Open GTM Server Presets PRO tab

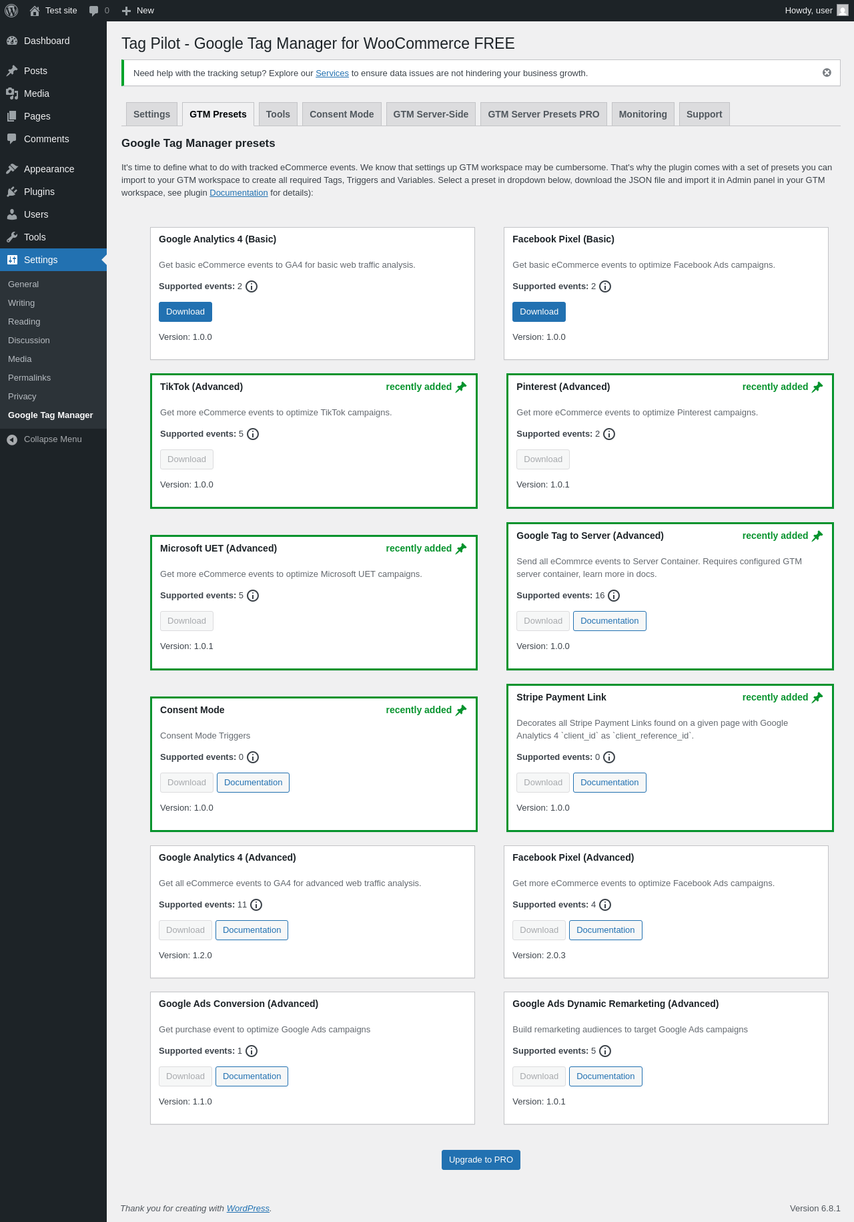544,114
